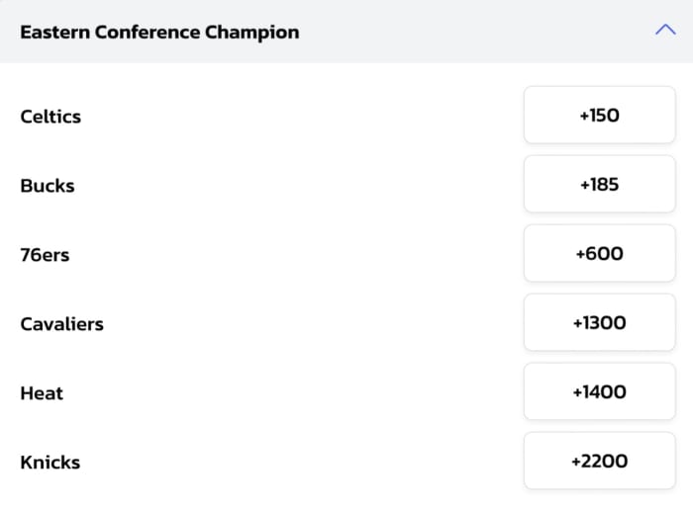
Task: Select the Knicks team label
Action: pyautogui.click(x=49, y=463)
